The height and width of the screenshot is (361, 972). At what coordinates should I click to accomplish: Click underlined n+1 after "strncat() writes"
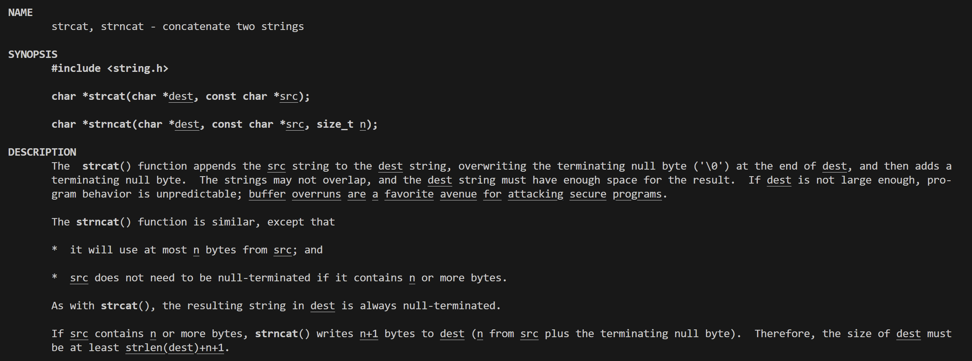pos(369,334)
